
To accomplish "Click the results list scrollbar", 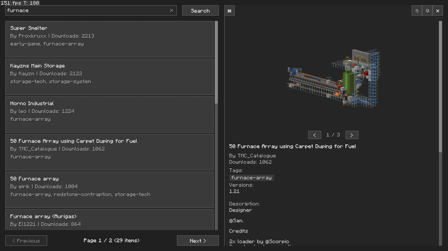I will [216, 62].
